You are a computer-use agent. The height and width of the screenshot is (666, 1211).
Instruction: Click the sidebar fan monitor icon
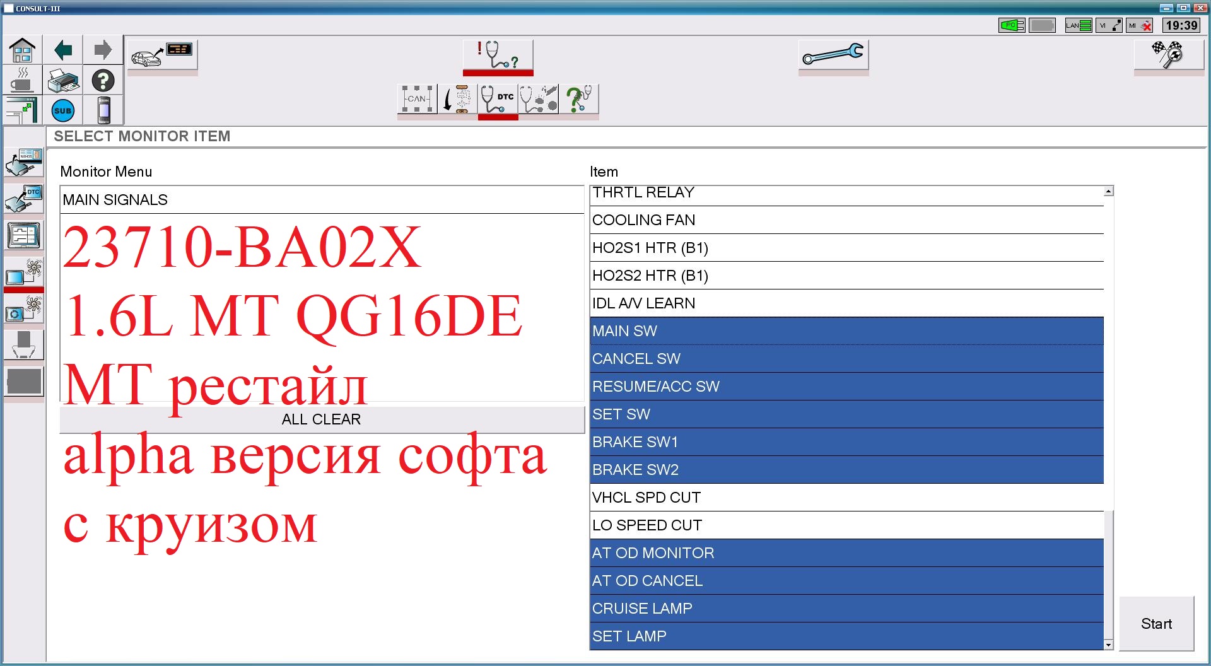coord(24,272)
